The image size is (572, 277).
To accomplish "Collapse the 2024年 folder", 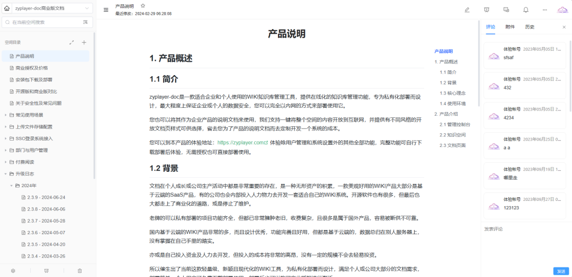I will [x=11, y=186].
